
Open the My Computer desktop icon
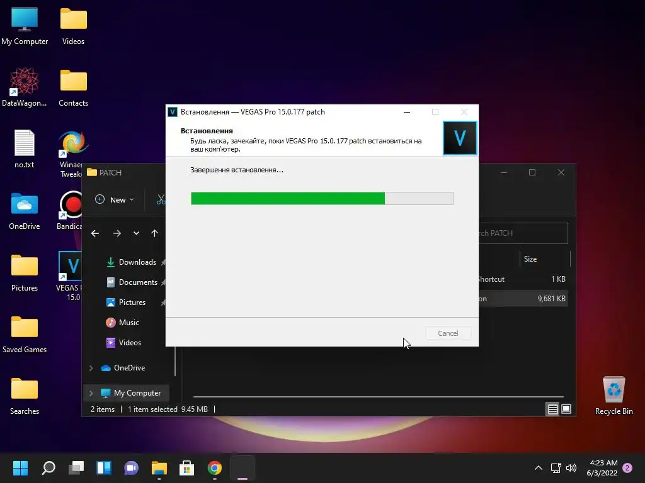coord(25,26)
